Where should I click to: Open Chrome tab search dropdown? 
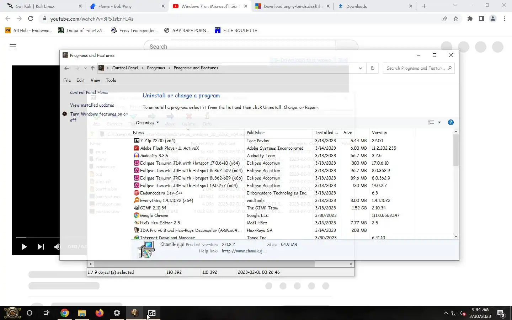(x=454, y=6)
